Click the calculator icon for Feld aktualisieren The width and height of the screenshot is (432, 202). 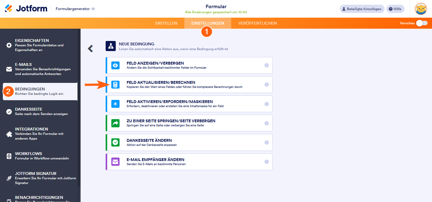coord(115,84)
